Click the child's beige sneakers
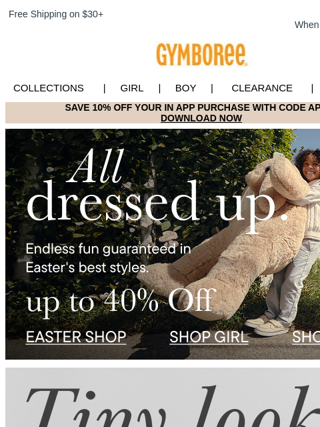The width and height of the screenshot is (320, 427). tap(268, 326)
